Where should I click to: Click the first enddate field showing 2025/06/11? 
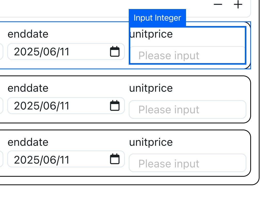[66, 52]
